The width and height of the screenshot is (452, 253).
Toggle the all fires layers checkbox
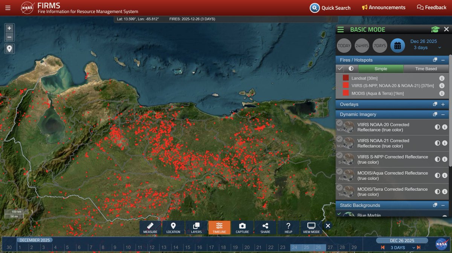[x=340, y=69]
